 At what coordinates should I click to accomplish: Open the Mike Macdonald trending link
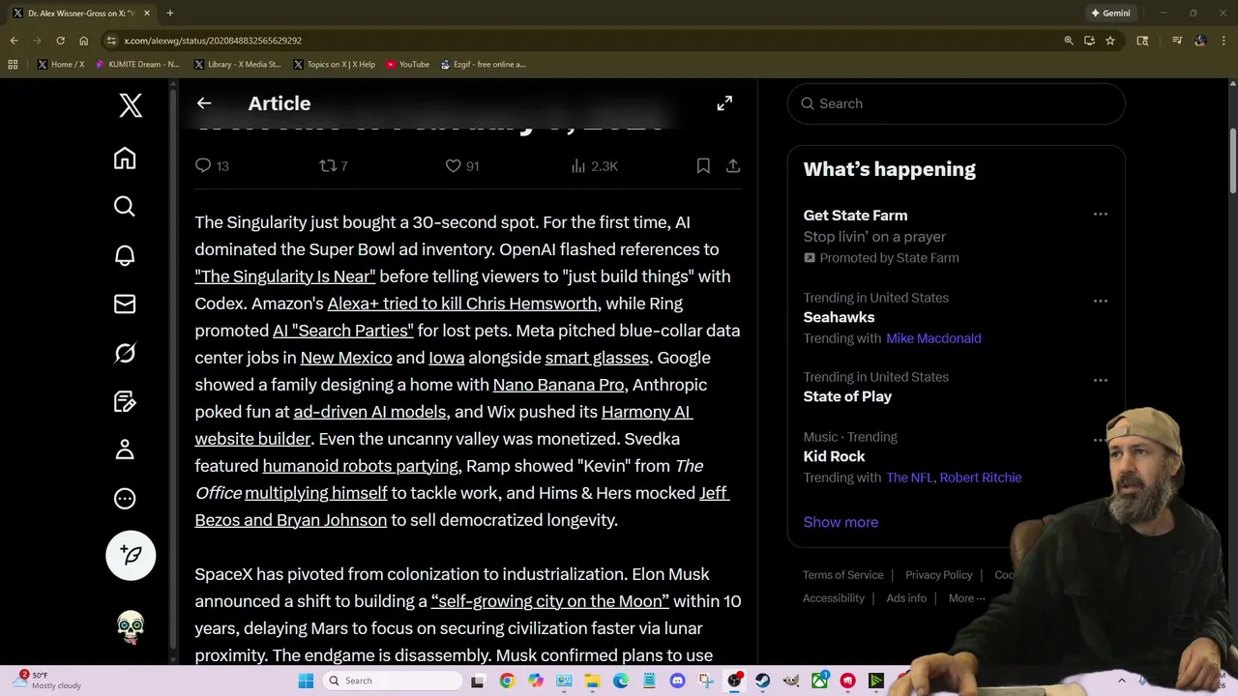(x=933, y=338)
